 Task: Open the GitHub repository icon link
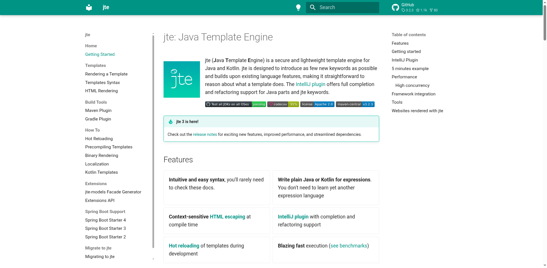(x=395, y=7)
